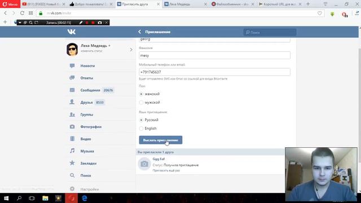Click the Выслать приглашение button
Viewport: 361px width, 203px height.
[161, 140]
